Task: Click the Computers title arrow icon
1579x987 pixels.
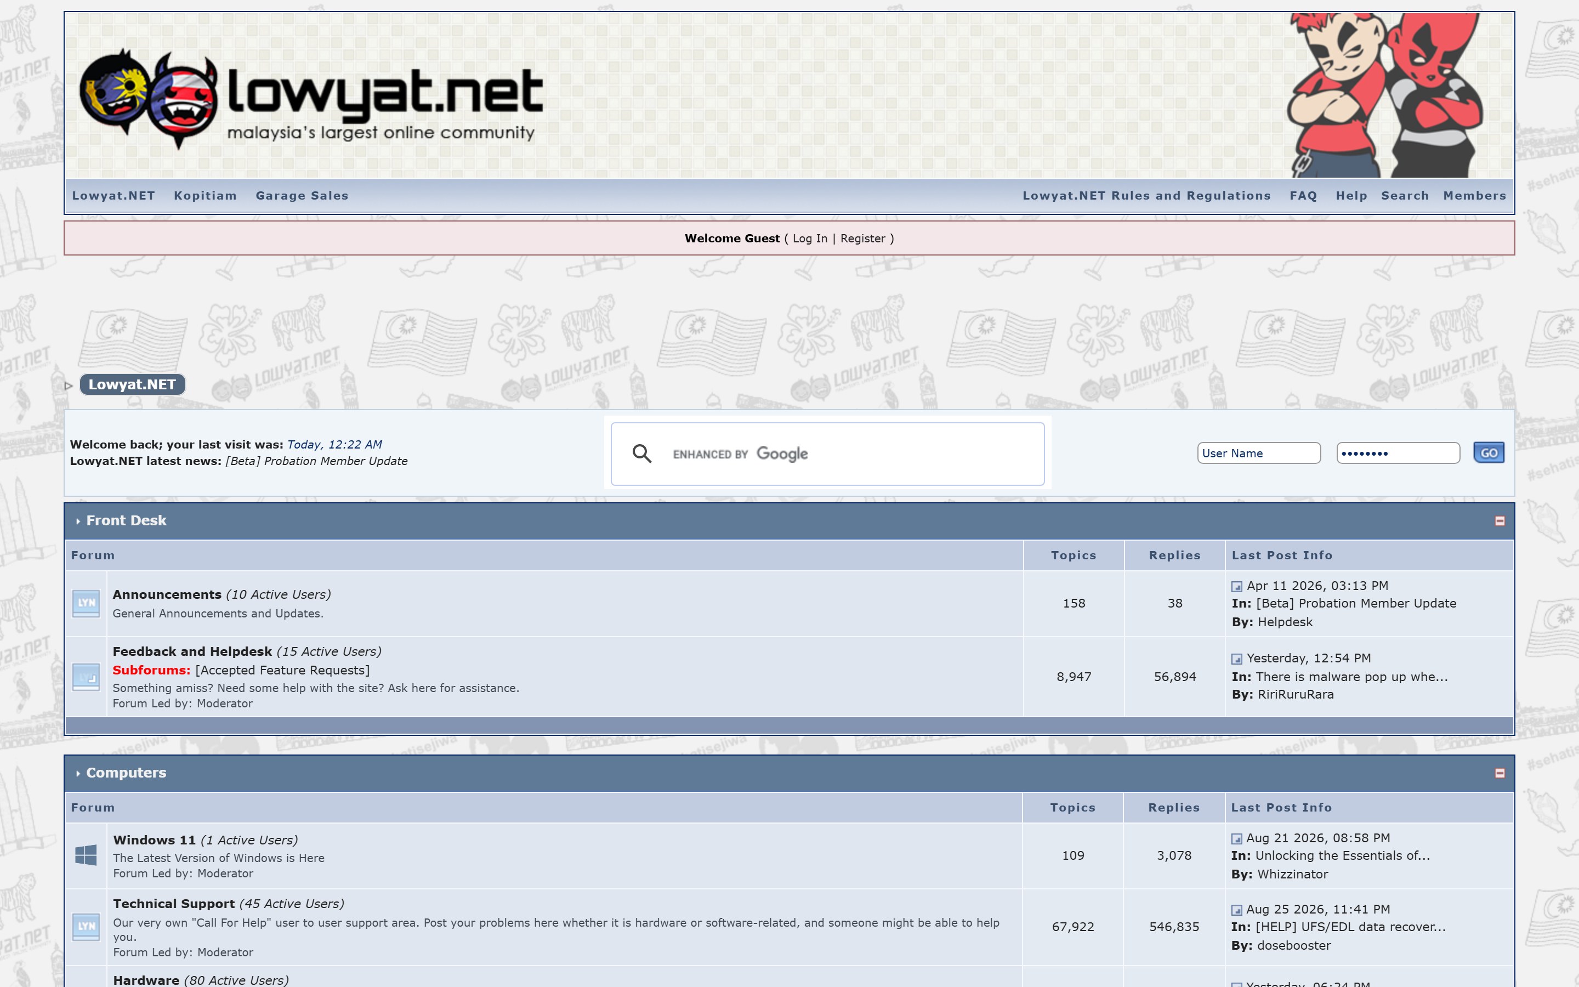Action: pos(78,774)
